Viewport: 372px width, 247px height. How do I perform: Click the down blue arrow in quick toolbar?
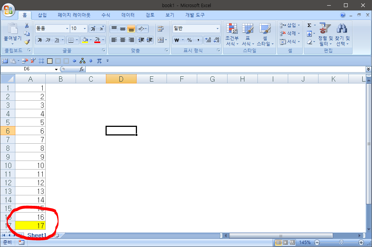91,61
